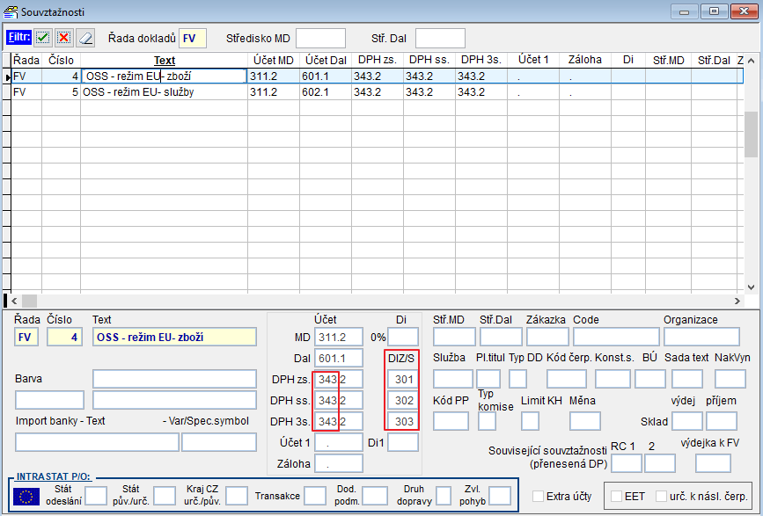Image resolution: width=763 pixels, height=516 pixels.
Task: Focus the Zvl. pohyb INTRASTAT field
Action: coord(500,496)
